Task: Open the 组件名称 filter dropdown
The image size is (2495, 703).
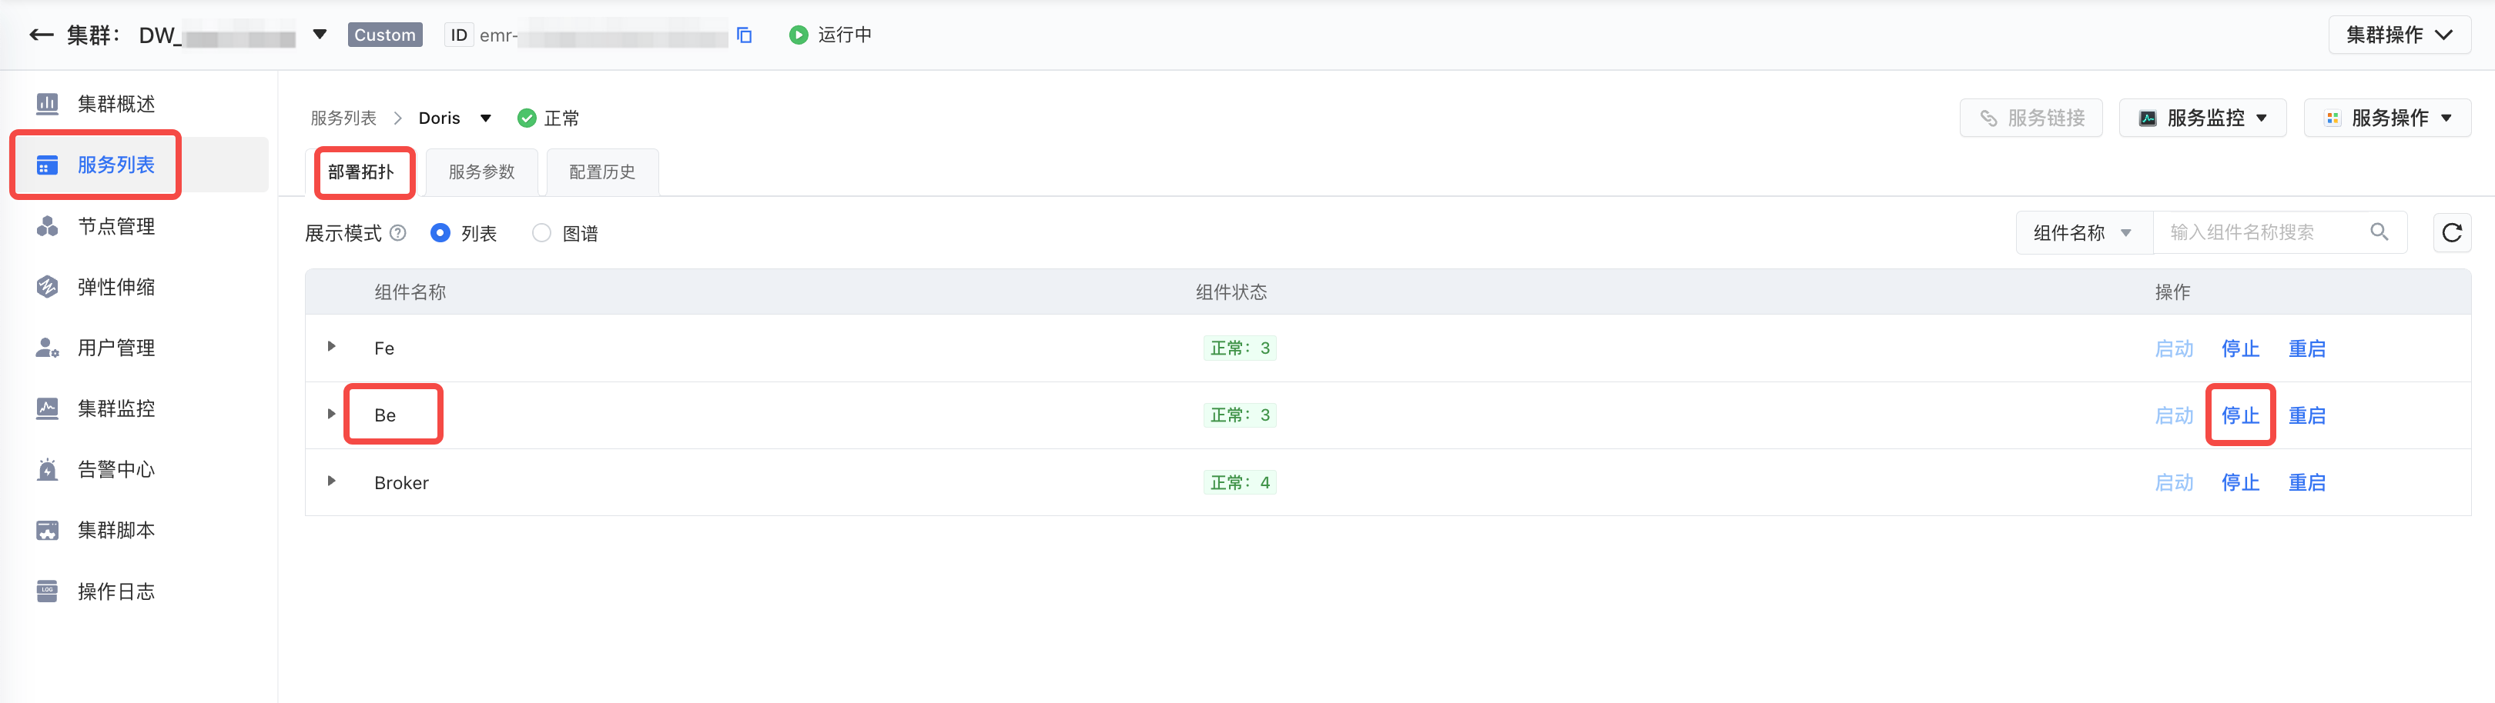Action: coord(2082,233)
